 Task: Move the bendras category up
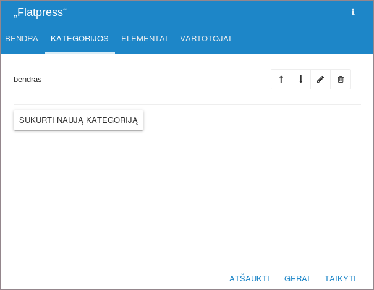tap(281, 79)
